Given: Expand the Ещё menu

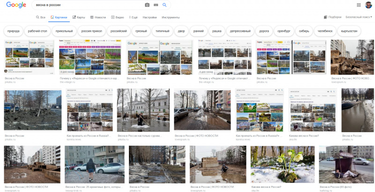Looking at the screenshot, I should [133, 17].
